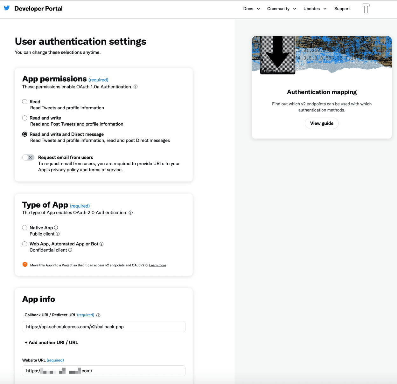The width and height of the screenshot is (397, 384).
Task: Click the App info heading
Action: (x=38, y=299)
